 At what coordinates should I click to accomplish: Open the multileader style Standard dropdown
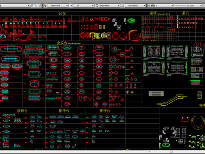click(x=135, y=6)
